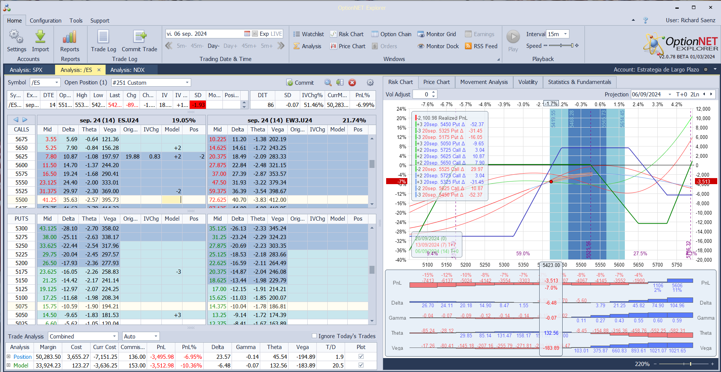Click the add-column grid icon beside magnifier
This screenshot has height=372, width=721.
[340, 82]
